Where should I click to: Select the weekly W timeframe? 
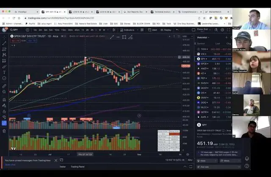100,30
